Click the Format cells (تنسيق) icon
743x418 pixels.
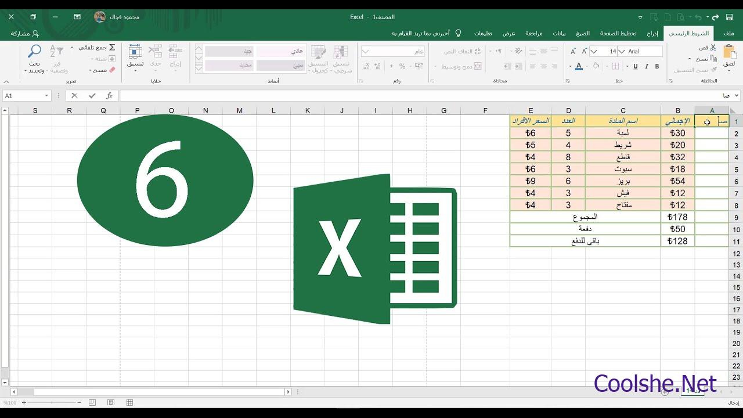(x=135, y=52)
